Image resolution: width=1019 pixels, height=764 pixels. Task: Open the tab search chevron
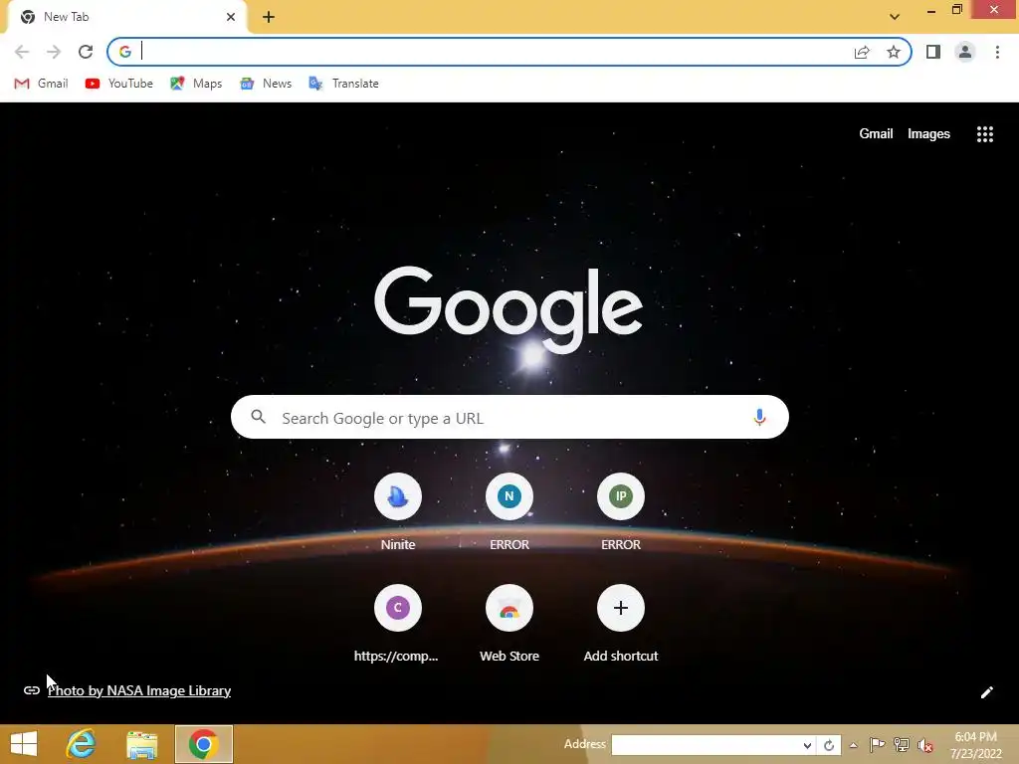pos(895,17)
